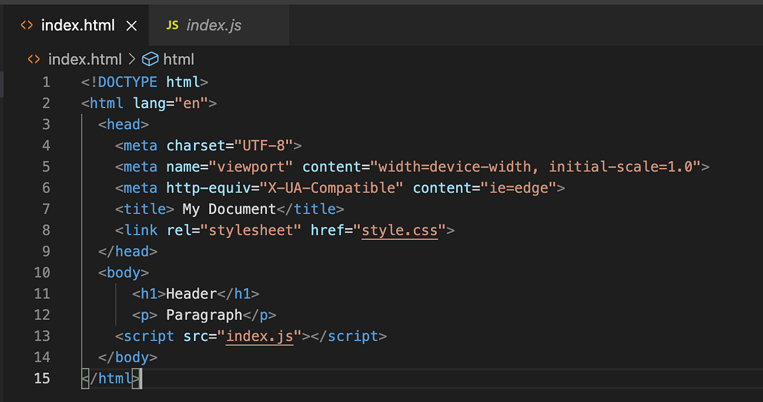This screenshot has width=763, height=402.
Task: Click the cube symbol icon in breadcrumb
Action: (150, 60)
